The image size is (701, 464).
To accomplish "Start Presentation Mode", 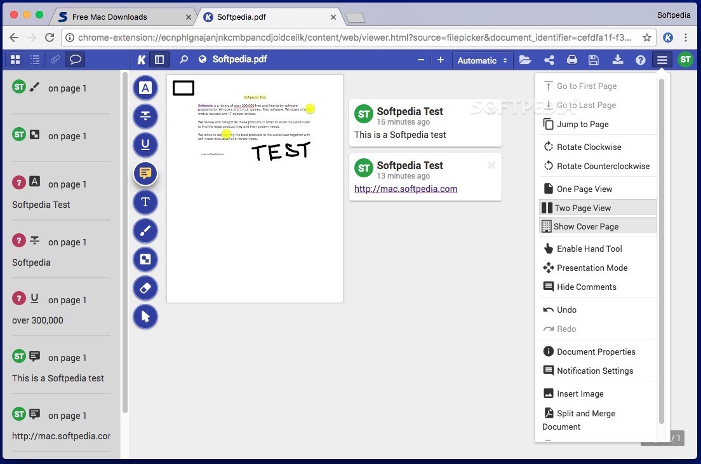I will click(598, 268).
